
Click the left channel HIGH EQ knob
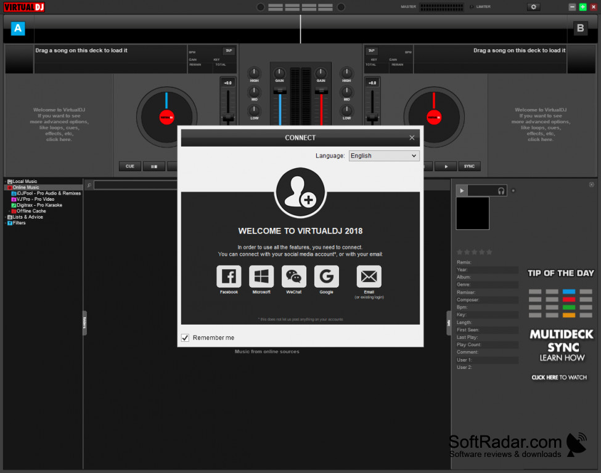tap(254, 73)
